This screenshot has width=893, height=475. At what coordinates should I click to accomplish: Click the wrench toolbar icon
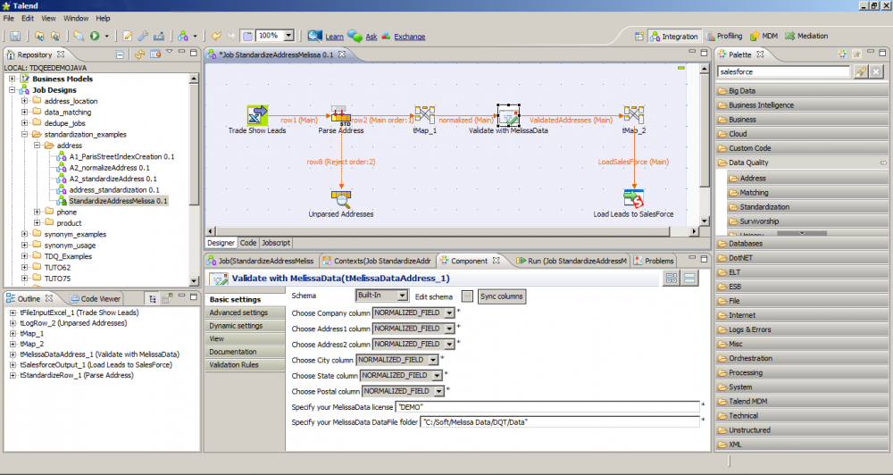click(143, 36)
